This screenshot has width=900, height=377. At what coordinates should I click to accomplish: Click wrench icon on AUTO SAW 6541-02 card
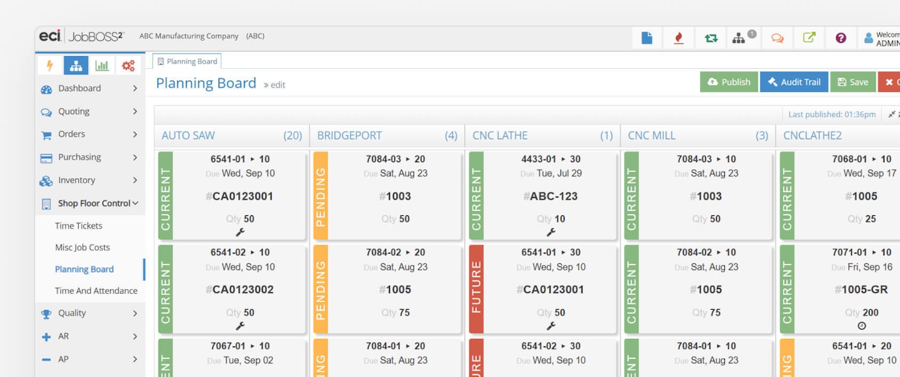(x=240, y=326)
